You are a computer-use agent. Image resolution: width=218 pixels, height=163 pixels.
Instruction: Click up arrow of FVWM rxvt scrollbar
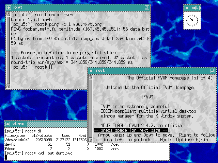91,77
